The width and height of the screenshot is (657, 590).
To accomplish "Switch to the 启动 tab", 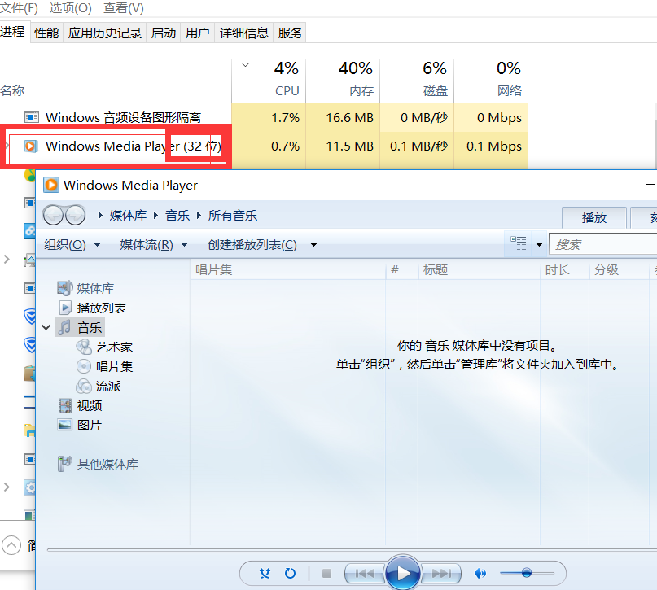I will point(164,33).
